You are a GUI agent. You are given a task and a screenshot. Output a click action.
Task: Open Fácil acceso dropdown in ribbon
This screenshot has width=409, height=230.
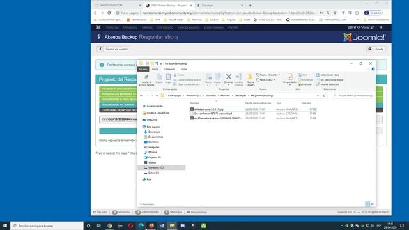[x=266, y=80]
